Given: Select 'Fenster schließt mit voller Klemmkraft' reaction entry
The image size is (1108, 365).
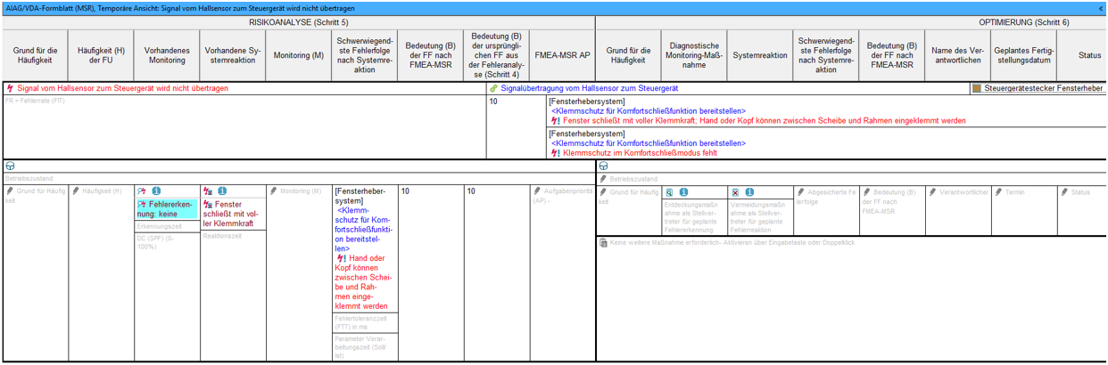Looking at the screenshot, I should point(234,215).
